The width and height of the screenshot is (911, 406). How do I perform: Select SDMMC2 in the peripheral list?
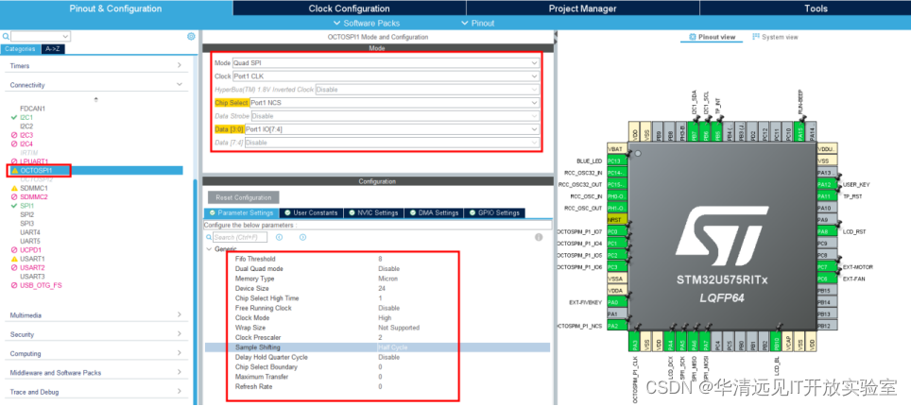[x=34, y=197]
